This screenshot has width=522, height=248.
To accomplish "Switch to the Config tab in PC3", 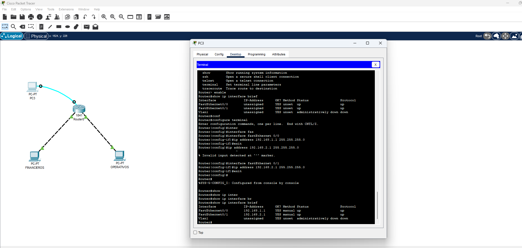I will coord(219,54).
